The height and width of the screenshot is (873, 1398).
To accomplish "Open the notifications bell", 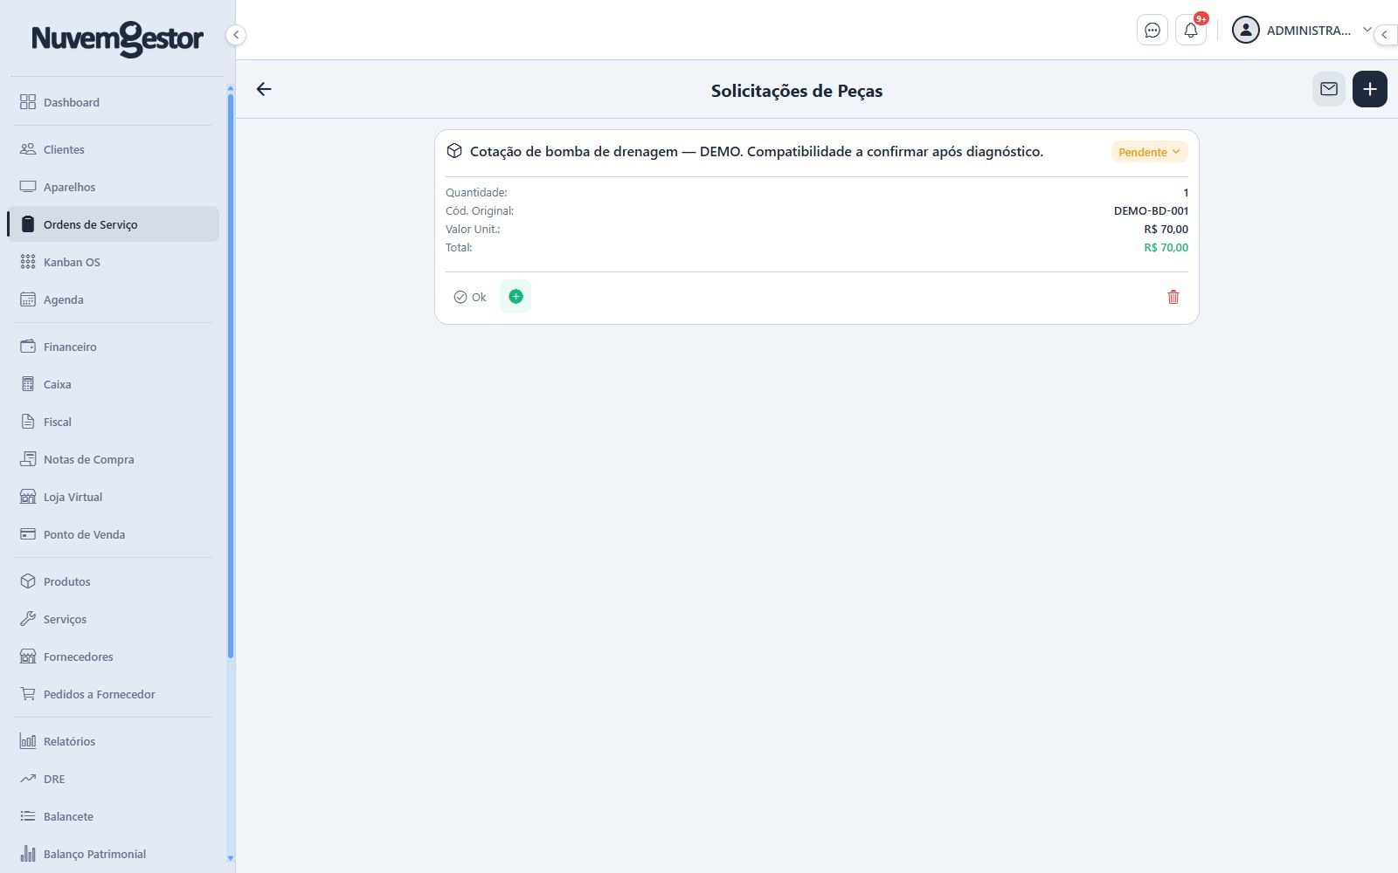I will pos(1191,31).
